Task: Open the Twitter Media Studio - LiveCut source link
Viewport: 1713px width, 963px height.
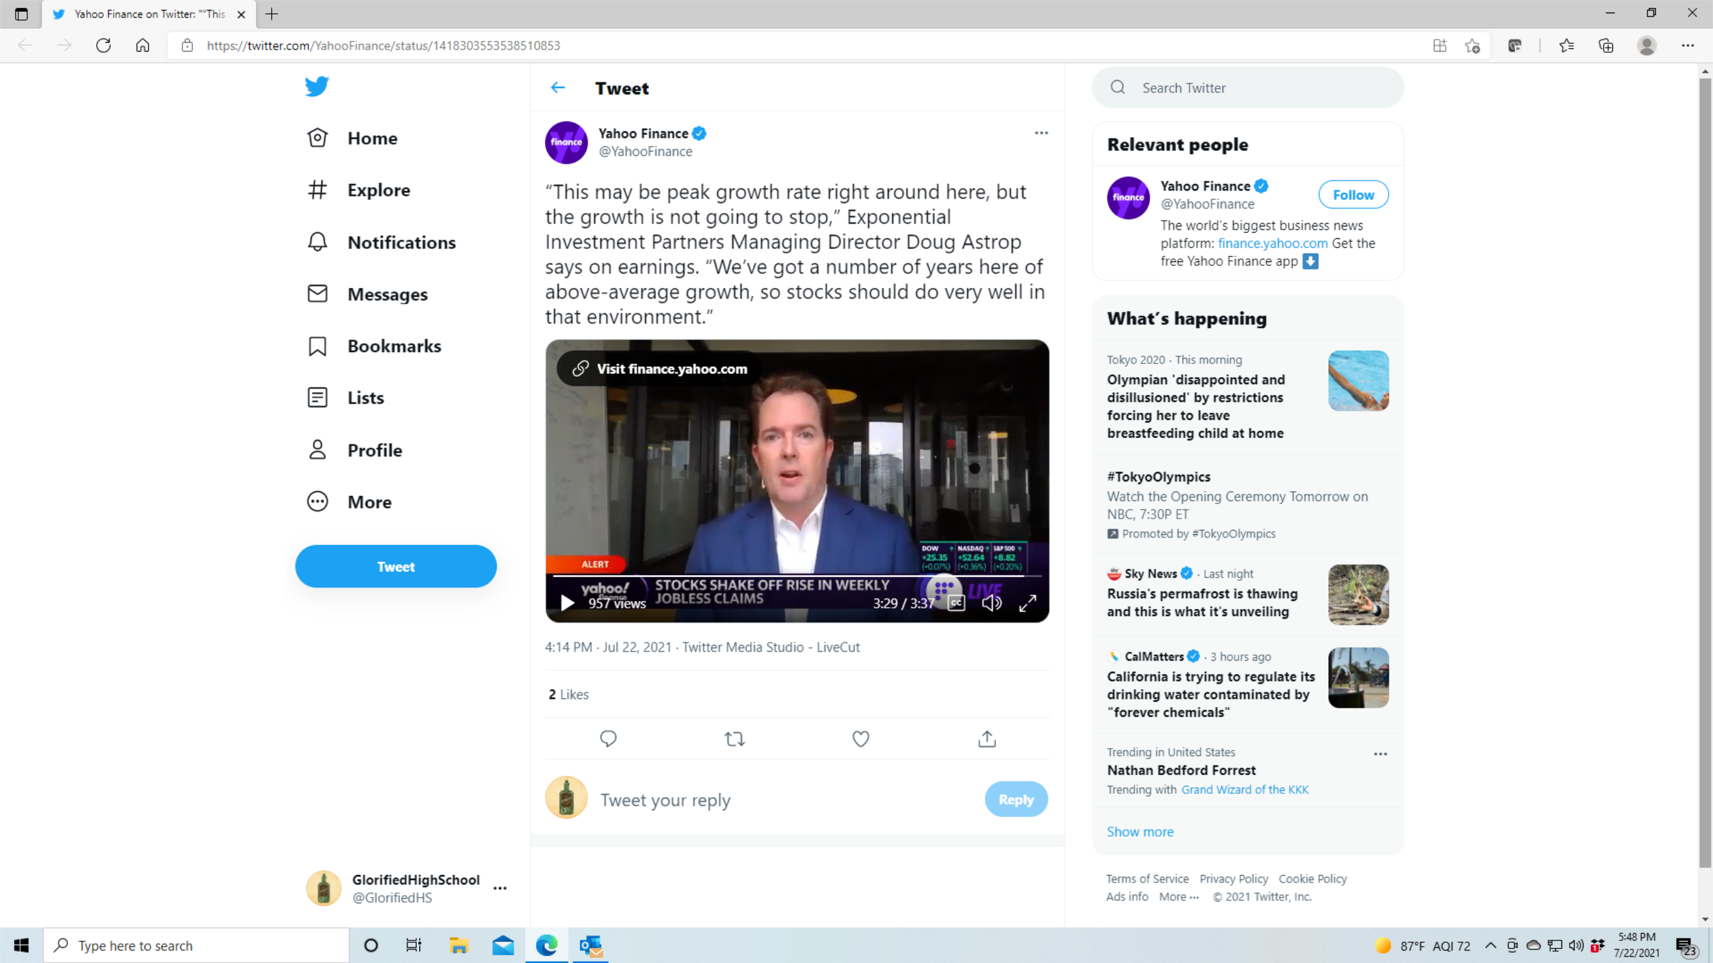Action: click(x=771, y=647)
